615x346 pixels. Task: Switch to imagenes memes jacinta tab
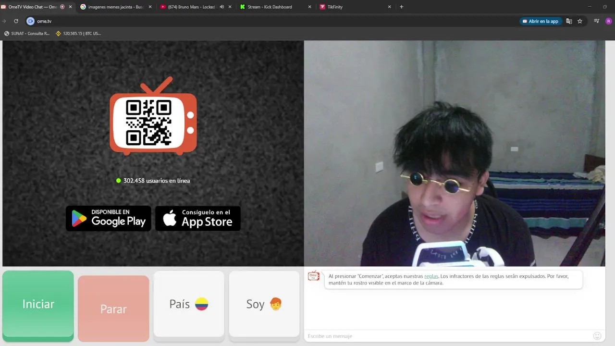[115, 7]
